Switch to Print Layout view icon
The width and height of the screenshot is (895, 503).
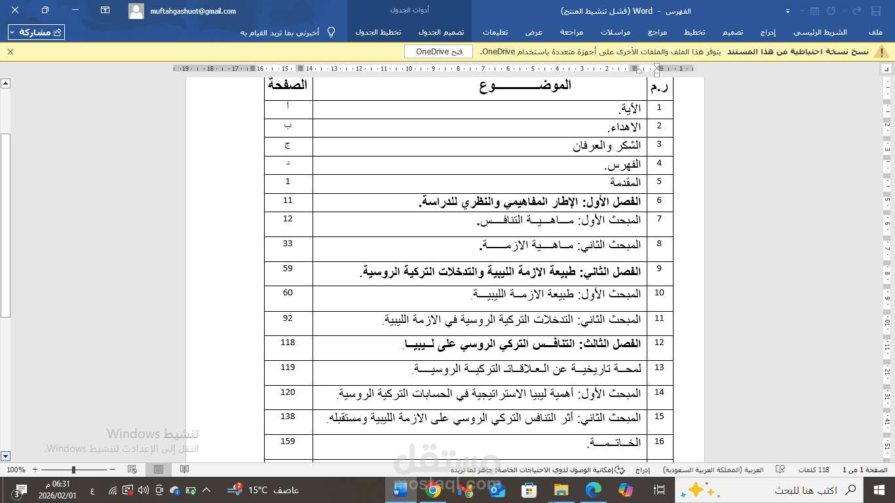(x=159, y=470)
